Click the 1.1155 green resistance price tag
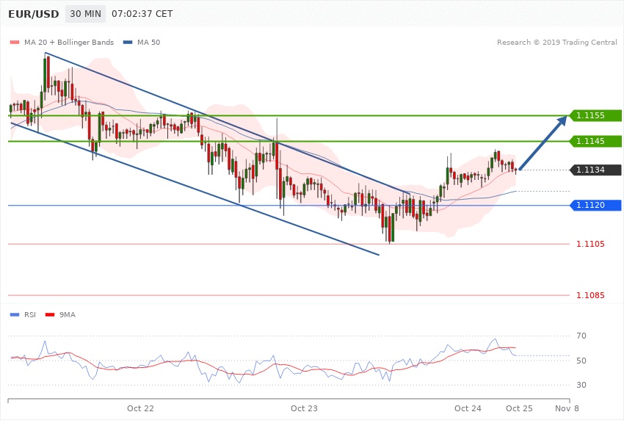Viewport: 624px width, 423px height. 595,115
